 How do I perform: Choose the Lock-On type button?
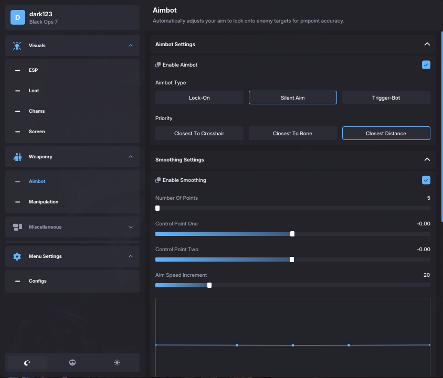[199, 98]
